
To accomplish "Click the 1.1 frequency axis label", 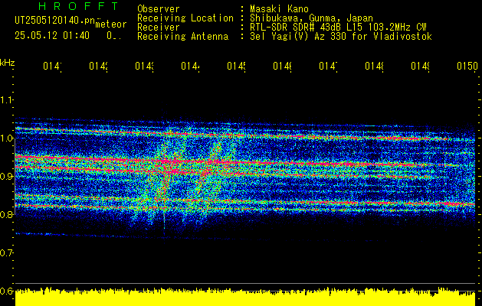I will pos(6,99).
